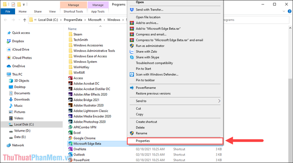
Task: Select Copy in the context menu
Action: coord(139,114)
